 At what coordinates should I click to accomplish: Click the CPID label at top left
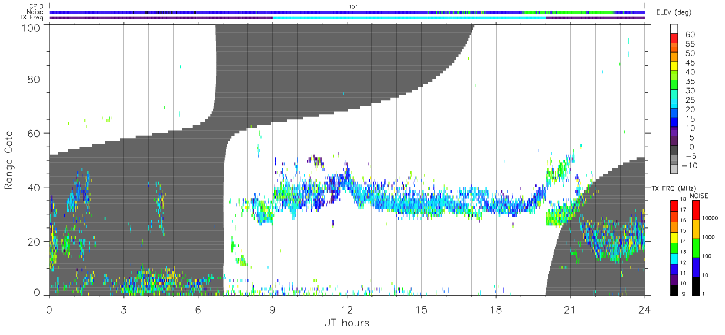[36, 6]
